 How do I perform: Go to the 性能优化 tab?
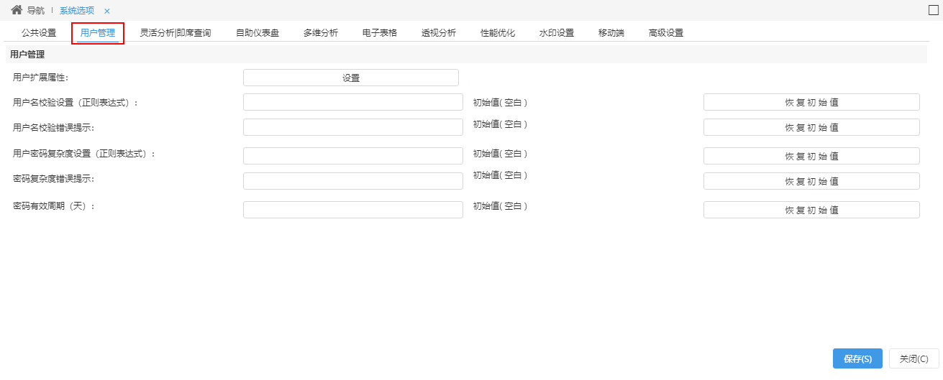(x=498, y=33)
